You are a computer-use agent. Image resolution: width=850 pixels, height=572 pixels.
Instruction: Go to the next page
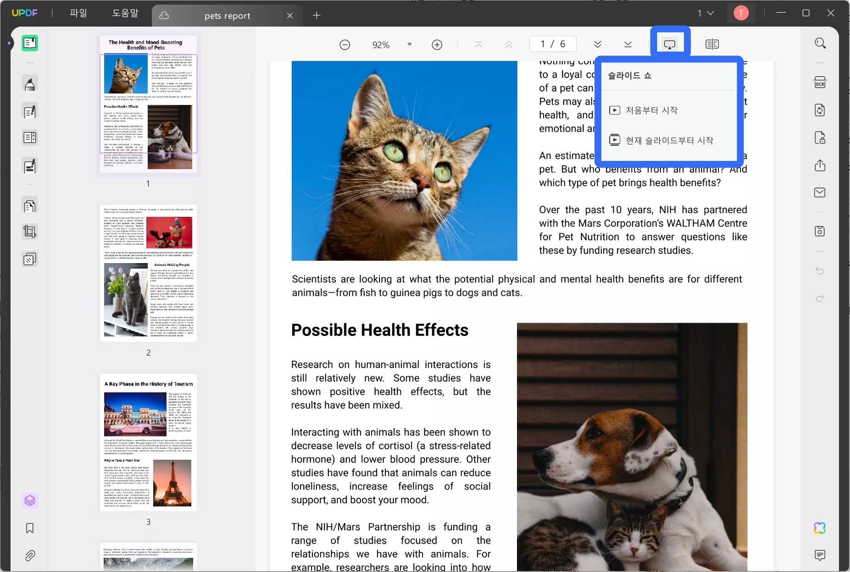tap(598, 44)
